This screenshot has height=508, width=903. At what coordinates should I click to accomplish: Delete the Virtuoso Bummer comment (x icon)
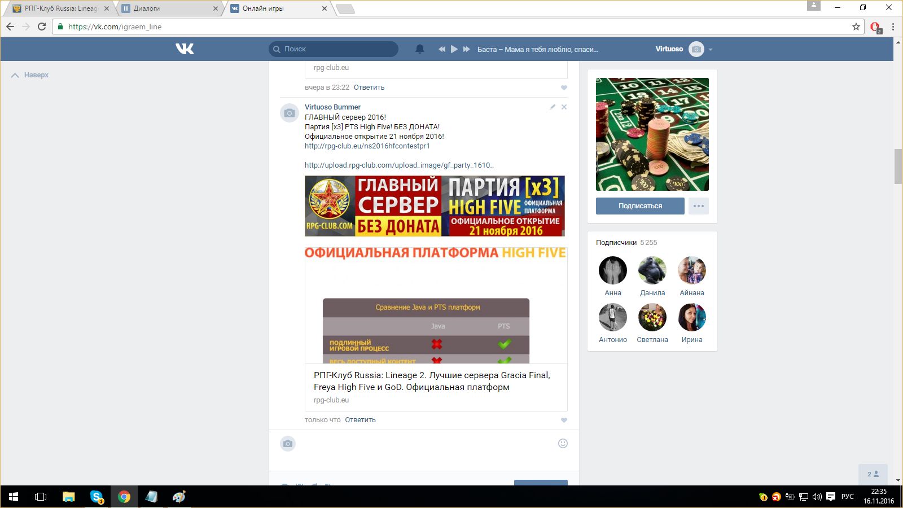pyautogui.click(x=564, y=107)
